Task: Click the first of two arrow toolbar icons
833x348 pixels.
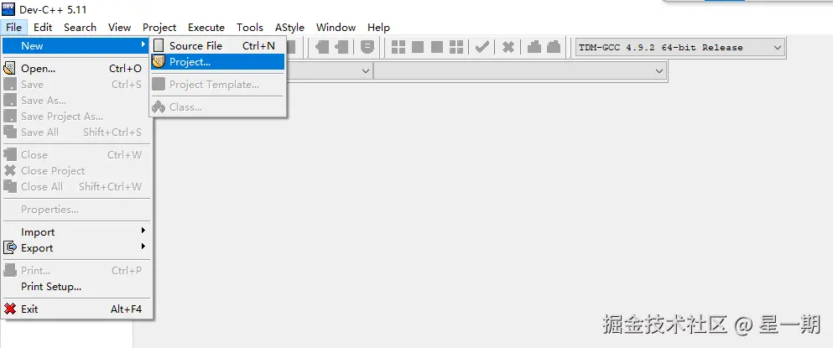Action: [322, 47]
